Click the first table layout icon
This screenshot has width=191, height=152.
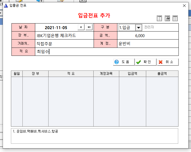coord(159,18)
